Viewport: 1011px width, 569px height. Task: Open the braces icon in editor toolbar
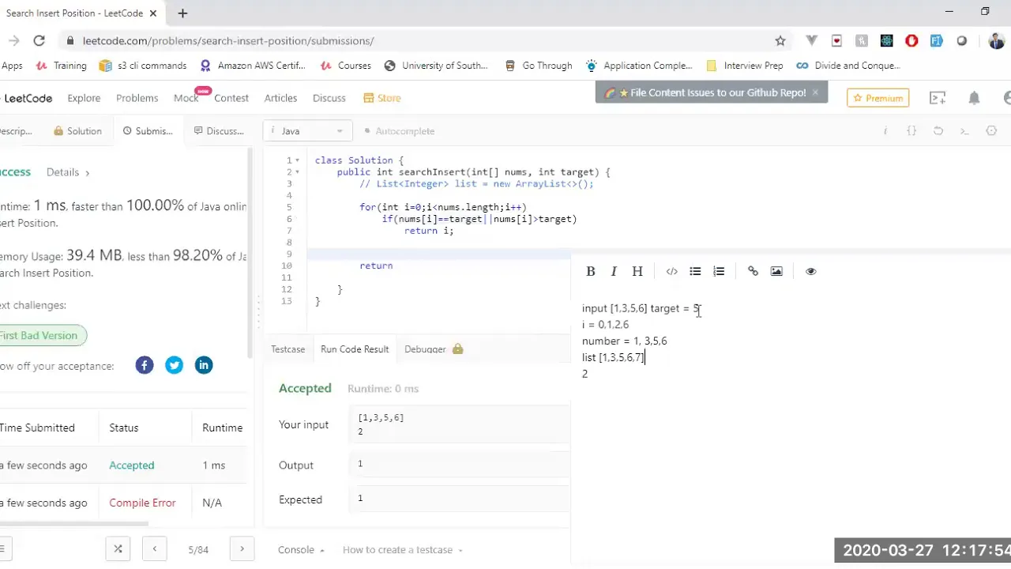pyautogui.click(x=911, y=131)
